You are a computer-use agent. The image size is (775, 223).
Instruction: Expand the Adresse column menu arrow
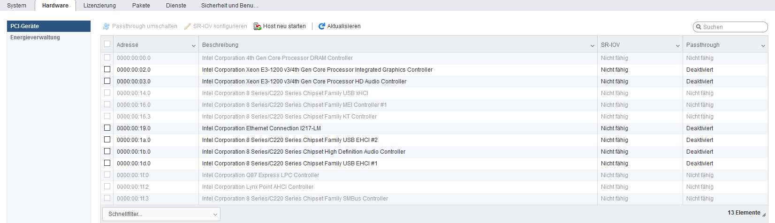194,45
